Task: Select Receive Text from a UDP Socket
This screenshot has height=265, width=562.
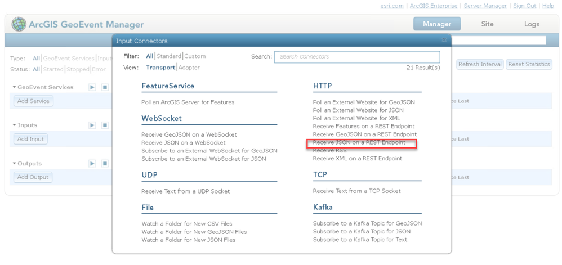Action: pyautogui.click(x=186, y=191)
